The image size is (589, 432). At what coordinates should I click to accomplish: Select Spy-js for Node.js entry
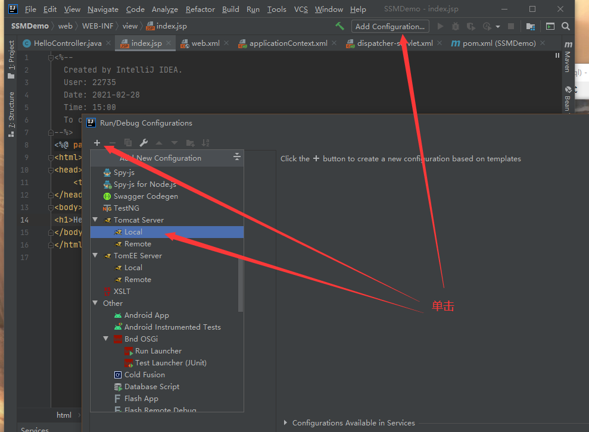[x=167, y=184]
